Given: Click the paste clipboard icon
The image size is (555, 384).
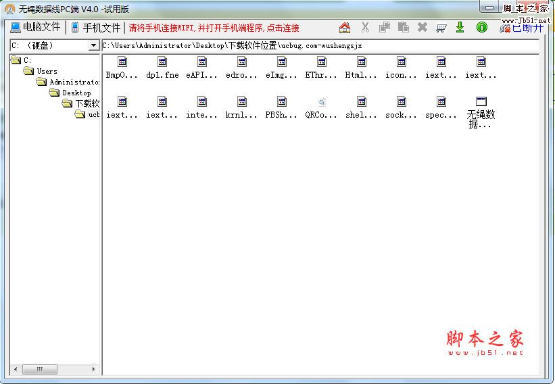Looking at the screenshot, I should coord(403,27).
